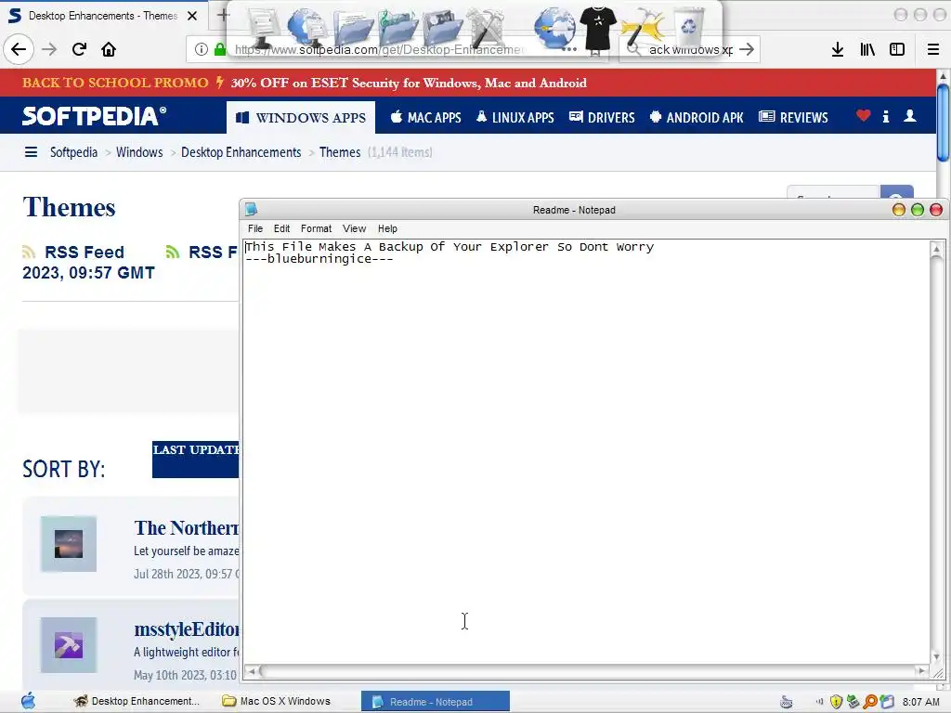
Task: Click the user account icon on Softpedia
Action: tap(910, 116)
